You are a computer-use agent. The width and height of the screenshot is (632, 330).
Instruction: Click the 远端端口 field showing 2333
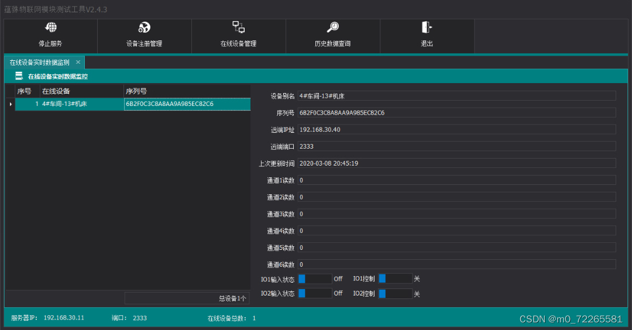456,146
